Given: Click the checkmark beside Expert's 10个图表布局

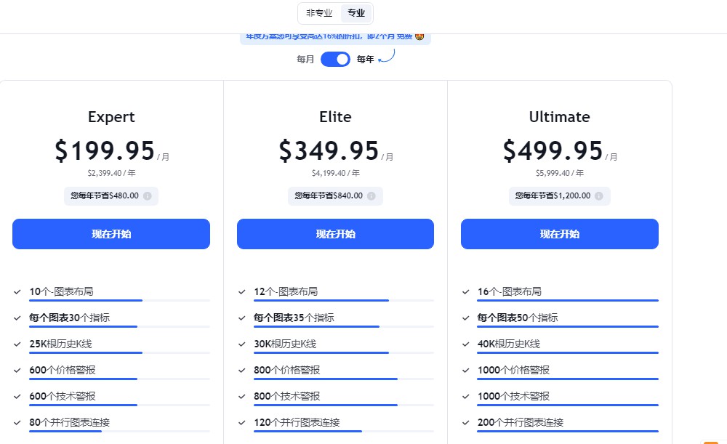Looking at the screenshot, I should [x=17, y=291].
